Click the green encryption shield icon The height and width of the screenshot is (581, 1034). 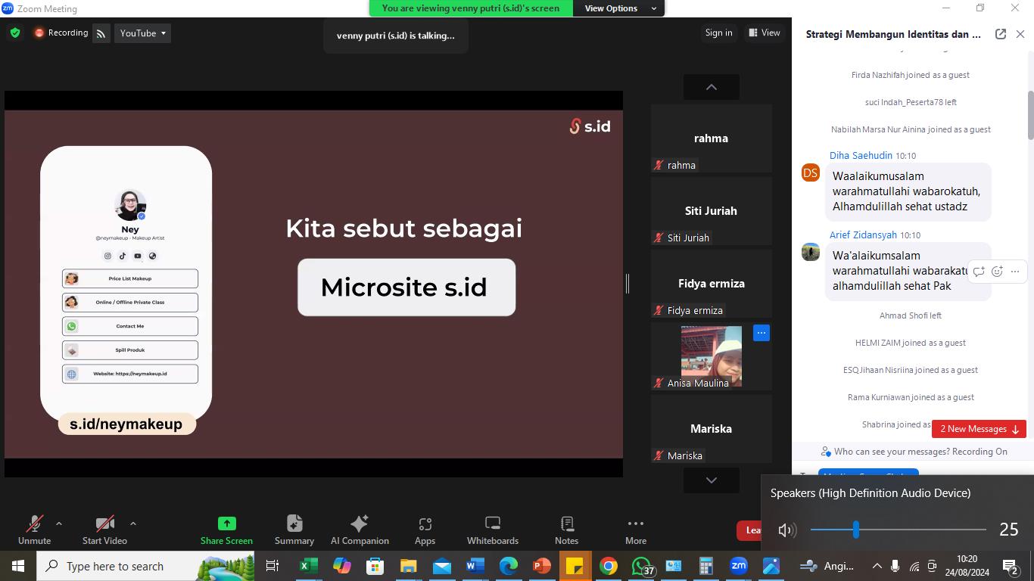15,33
